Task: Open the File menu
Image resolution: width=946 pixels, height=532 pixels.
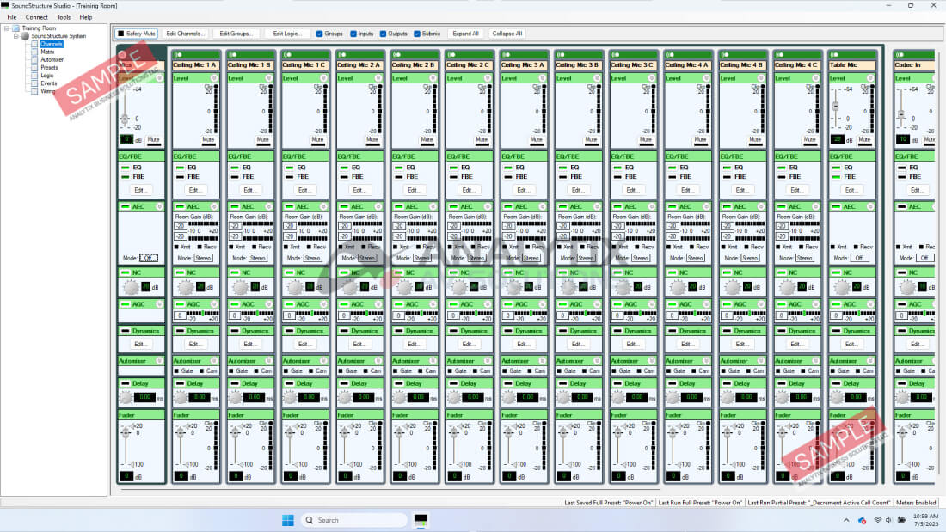Action: tap(11, 17)
